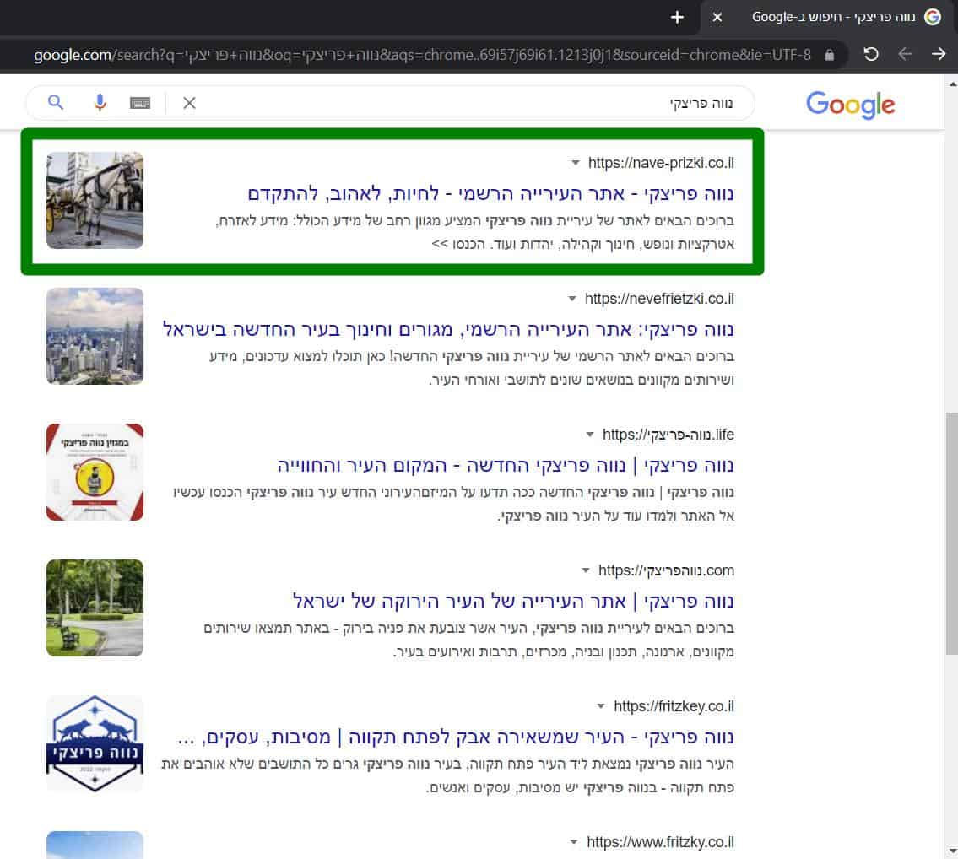Expand options arrow for the .life result

click(x=590, y=435)
